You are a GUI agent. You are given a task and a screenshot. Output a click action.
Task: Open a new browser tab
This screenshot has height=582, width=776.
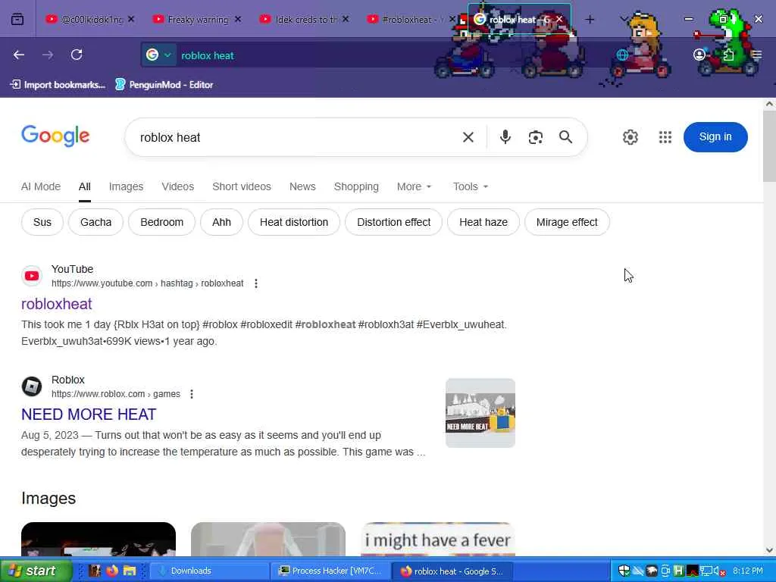click(x=590, y=19)
